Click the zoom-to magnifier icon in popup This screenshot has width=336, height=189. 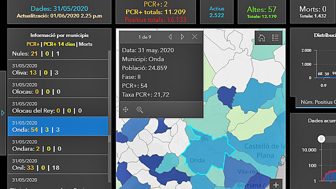coord(140,110)
